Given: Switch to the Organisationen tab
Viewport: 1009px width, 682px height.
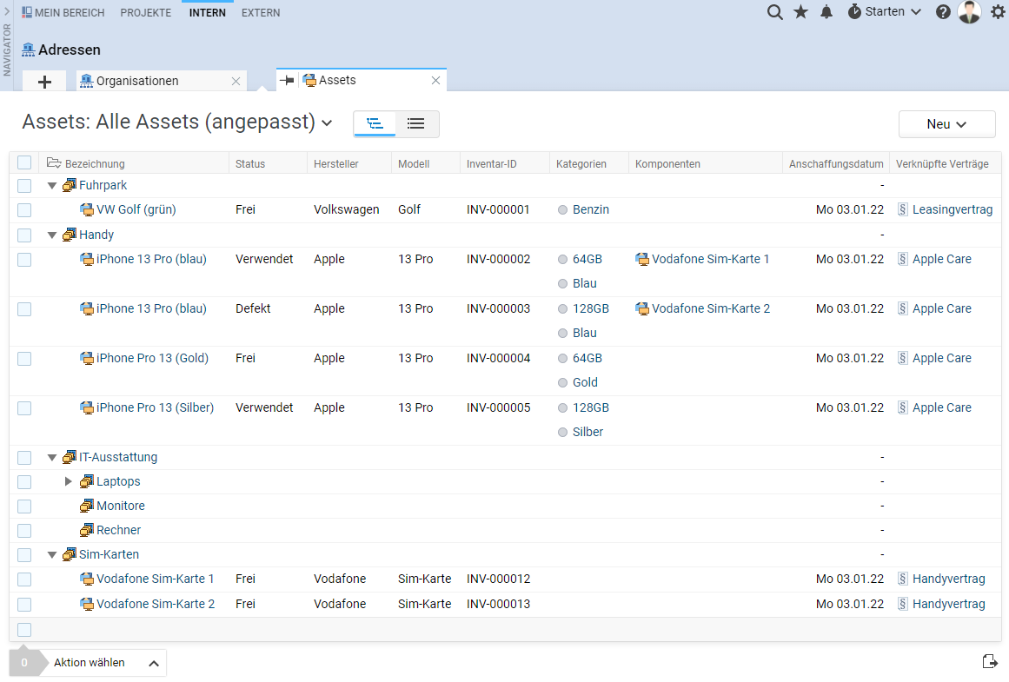Looking at the screenshot, I should (137, 81).
